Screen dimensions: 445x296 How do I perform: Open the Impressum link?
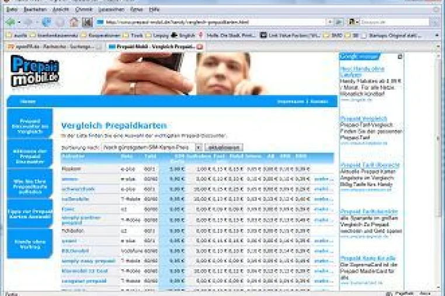coord(290,101)
